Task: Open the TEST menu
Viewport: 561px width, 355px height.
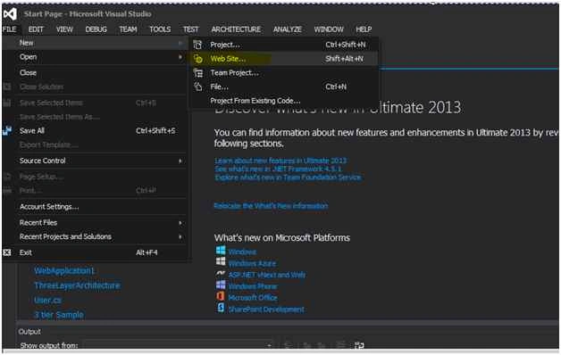Action: point(190,29)
